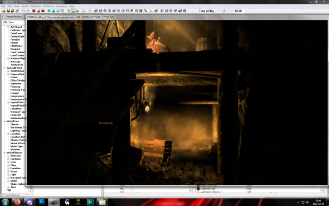Select Keyword in the object tree
Screen dimensions: 329x206
[x=15, y=49]
